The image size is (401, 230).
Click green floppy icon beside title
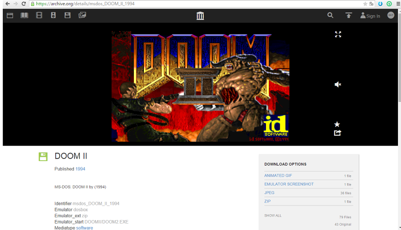point(43,157)
